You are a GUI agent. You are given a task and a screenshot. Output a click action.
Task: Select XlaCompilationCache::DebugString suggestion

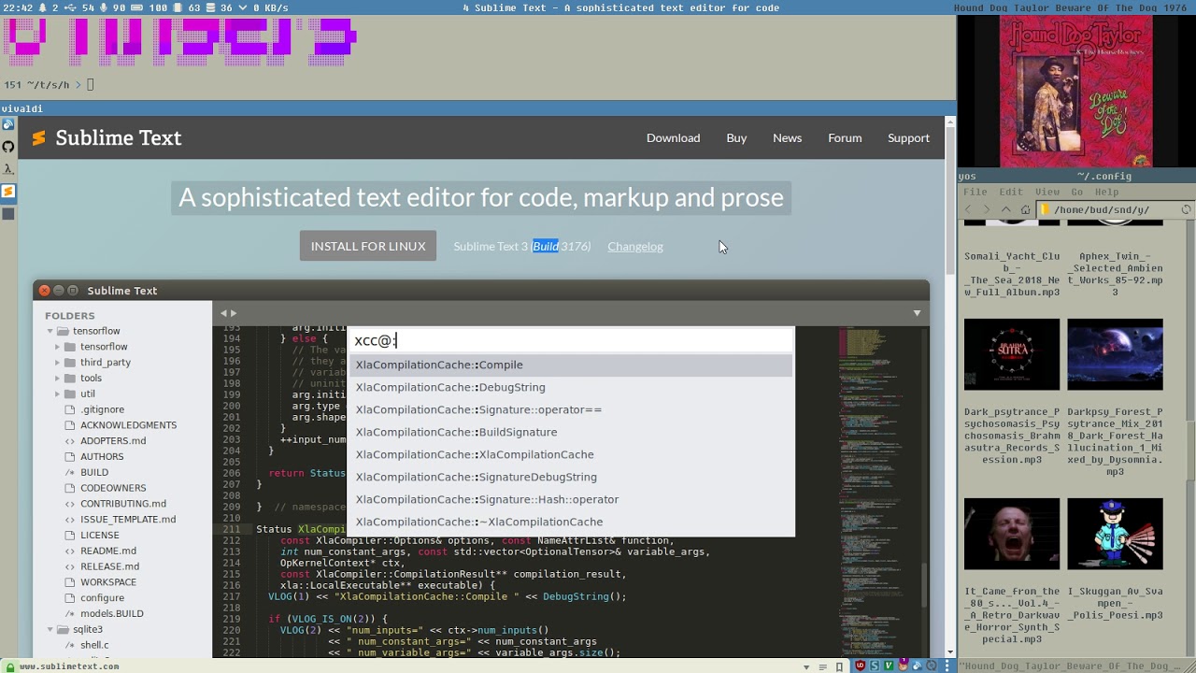coord(570,388)
